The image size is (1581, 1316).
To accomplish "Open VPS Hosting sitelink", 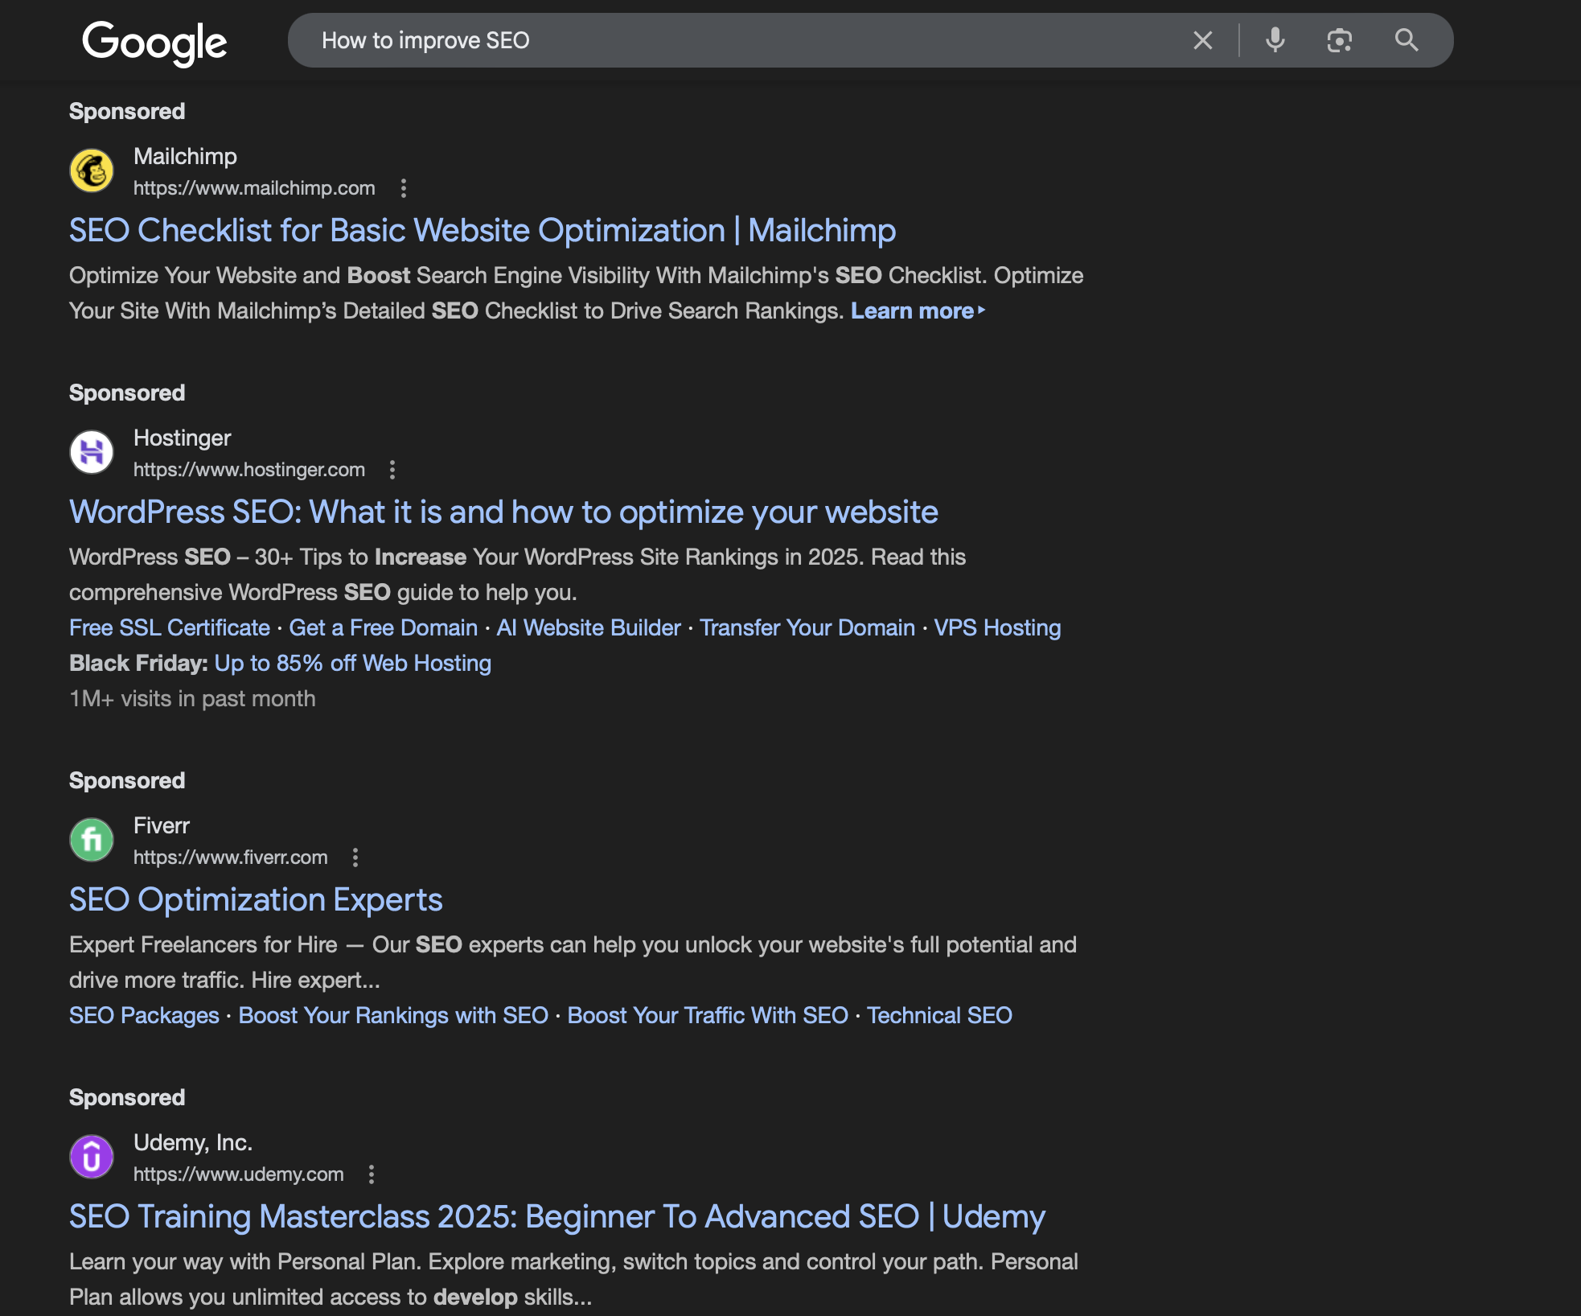I will [x=997, y=627].
